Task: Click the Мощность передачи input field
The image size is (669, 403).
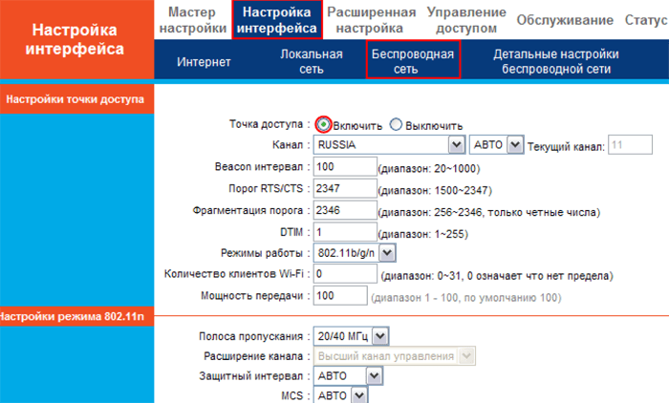Action: click(340, 295)
